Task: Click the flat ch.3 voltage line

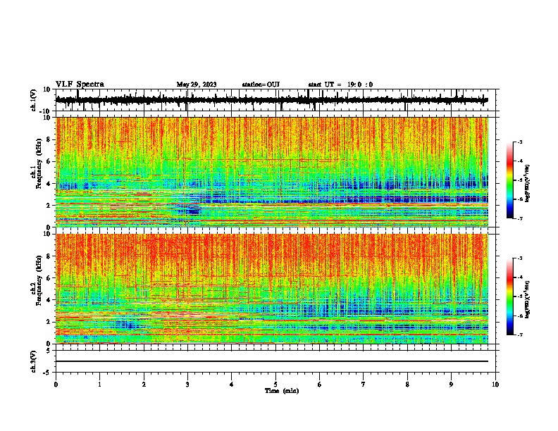Action: point(272,361)
